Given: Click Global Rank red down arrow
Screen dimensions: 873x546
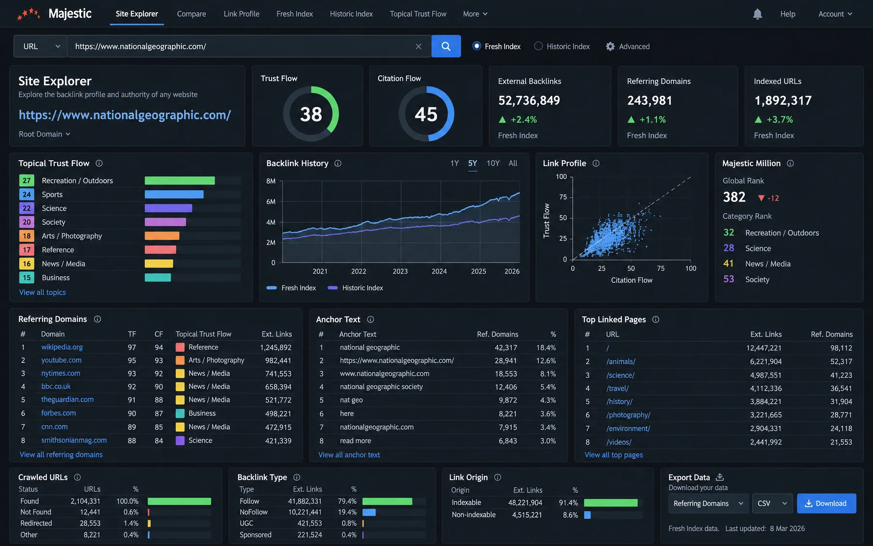Looking at the screenshot, I should pos(761,198).
